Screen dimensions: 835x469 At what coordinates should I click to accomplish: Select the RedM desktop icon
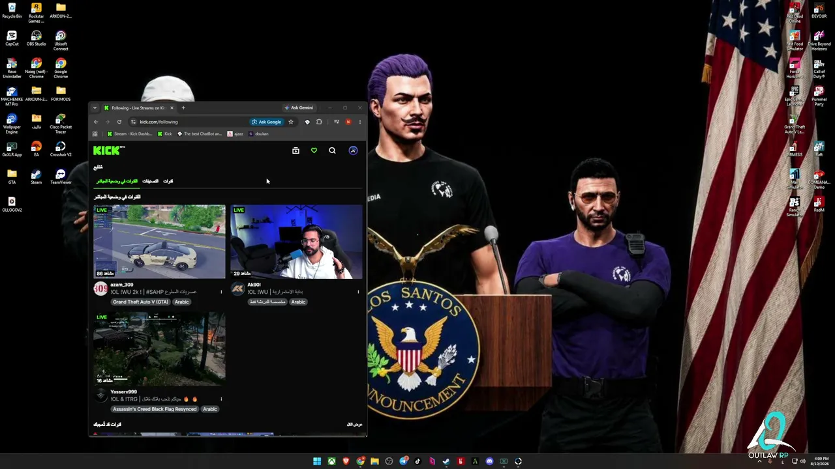819,205
